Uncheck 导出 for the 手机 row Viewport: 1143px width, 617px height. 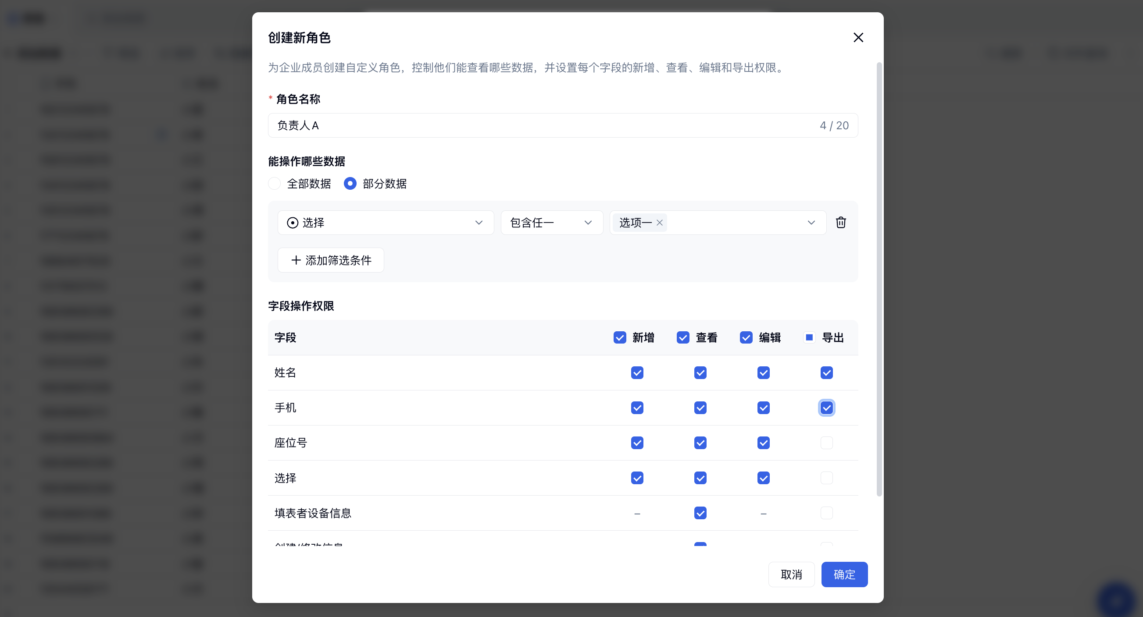click(827, 408)
